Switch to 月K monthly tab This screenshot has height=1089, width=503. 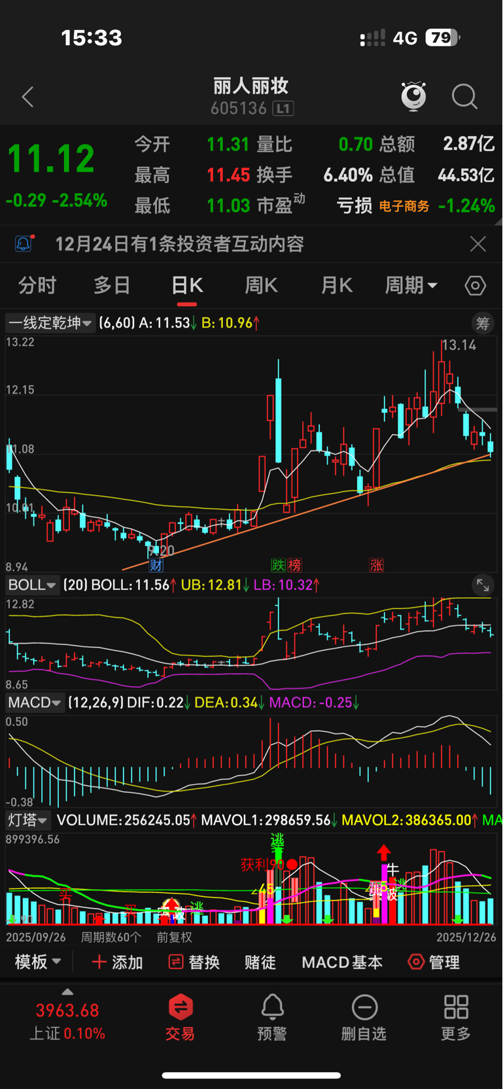337,286
